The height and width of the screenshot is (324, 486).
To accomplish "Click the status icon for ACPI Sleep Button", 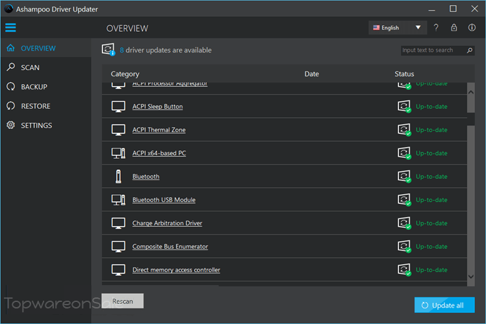I will click(x=404, y=106).
